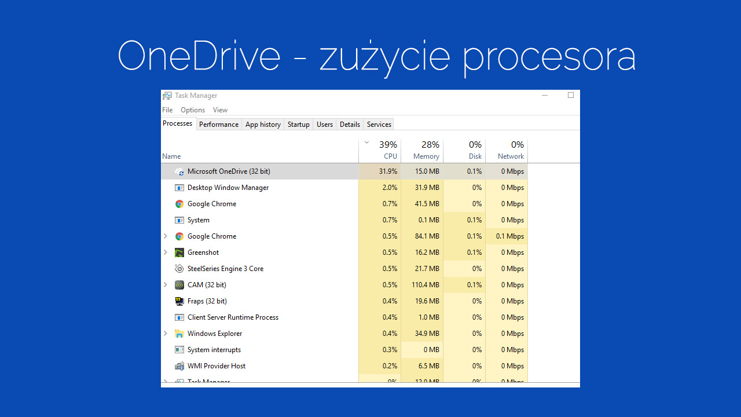741x417 pixels.
Task: Expand the CAM (32 bit) process group
Action: tap(166, 285)
